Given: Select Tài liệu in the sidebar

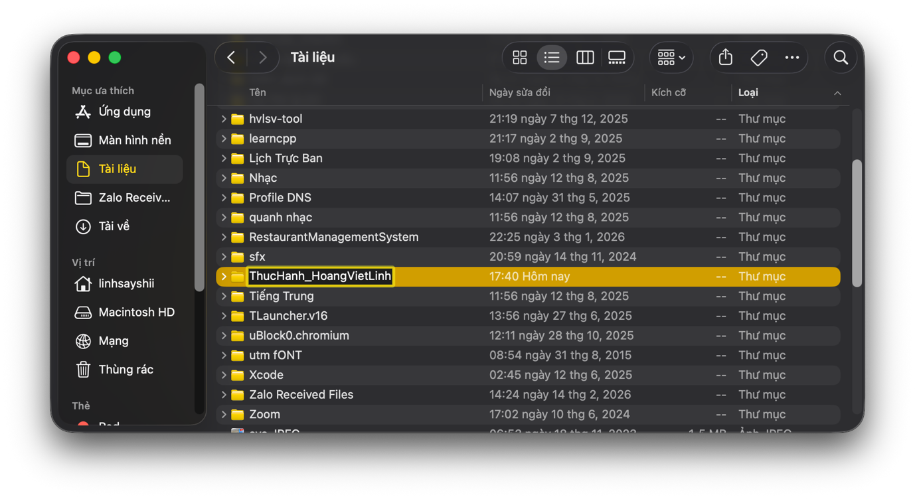Looking at the screenshot, I should click(125, 169).
